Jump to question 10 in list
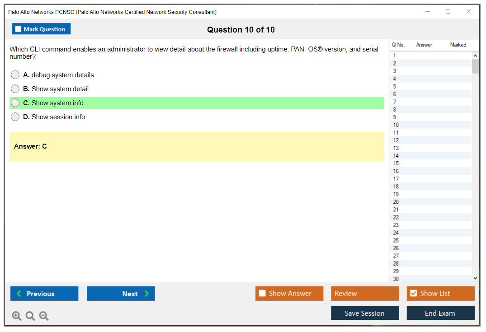The image size is (486, 332). click(396, 125)
